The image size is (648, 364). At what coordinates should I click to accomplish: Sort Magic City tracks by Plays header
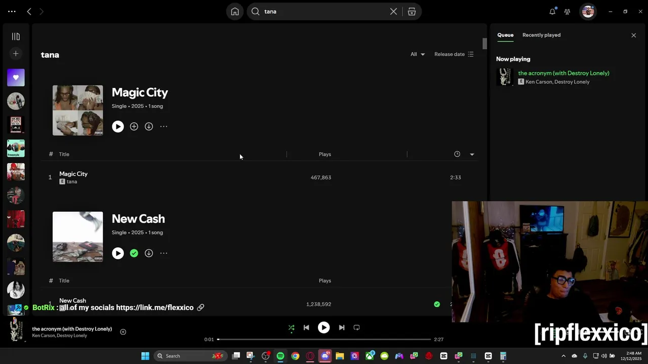coord(325,154)
